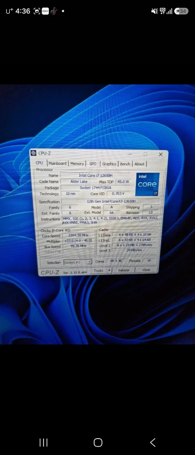Close CPU-Z with title bar X
The image size is (195, 455).
coord(160,154)
